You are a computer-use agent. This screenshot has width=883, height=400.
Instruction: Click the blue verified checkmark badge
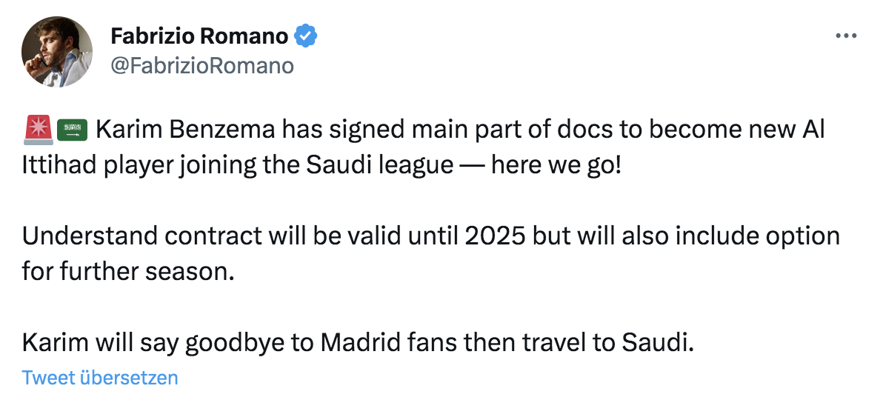pos(307,36)
